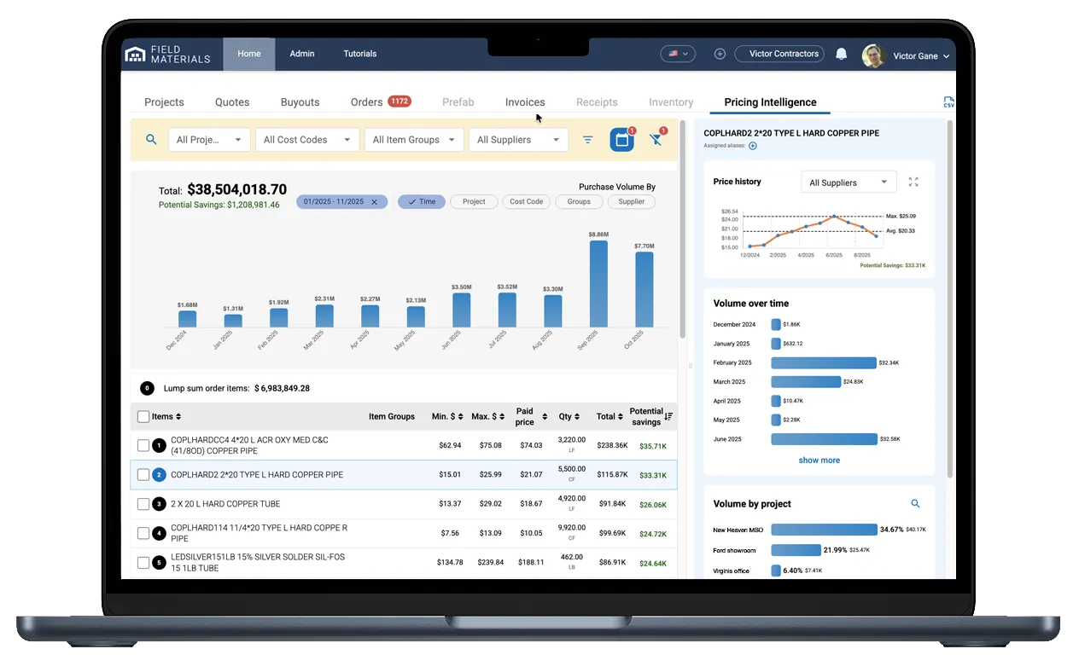Click the CSV export icon

tap(948, 101)
